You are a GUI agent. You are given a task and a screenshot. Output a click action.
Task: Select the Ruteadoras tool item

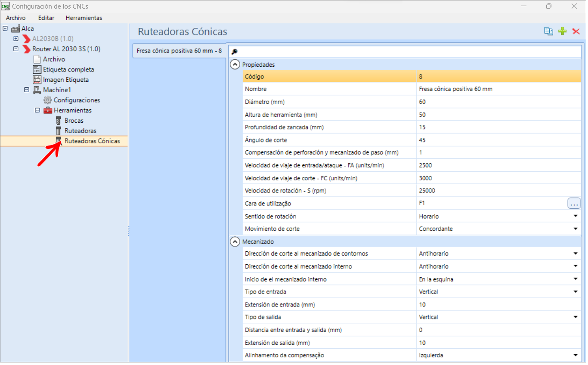[x=80, y=131]
